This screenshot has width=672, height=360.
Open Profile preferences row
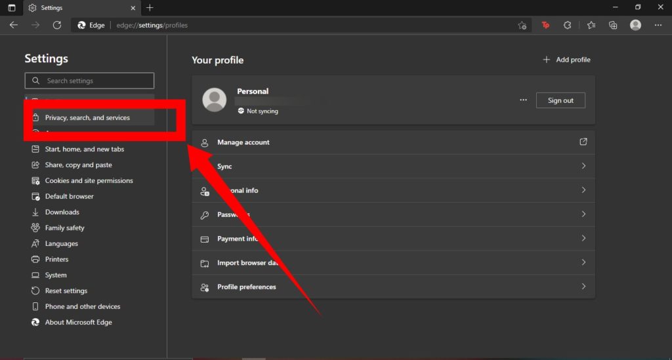point(394,287)
